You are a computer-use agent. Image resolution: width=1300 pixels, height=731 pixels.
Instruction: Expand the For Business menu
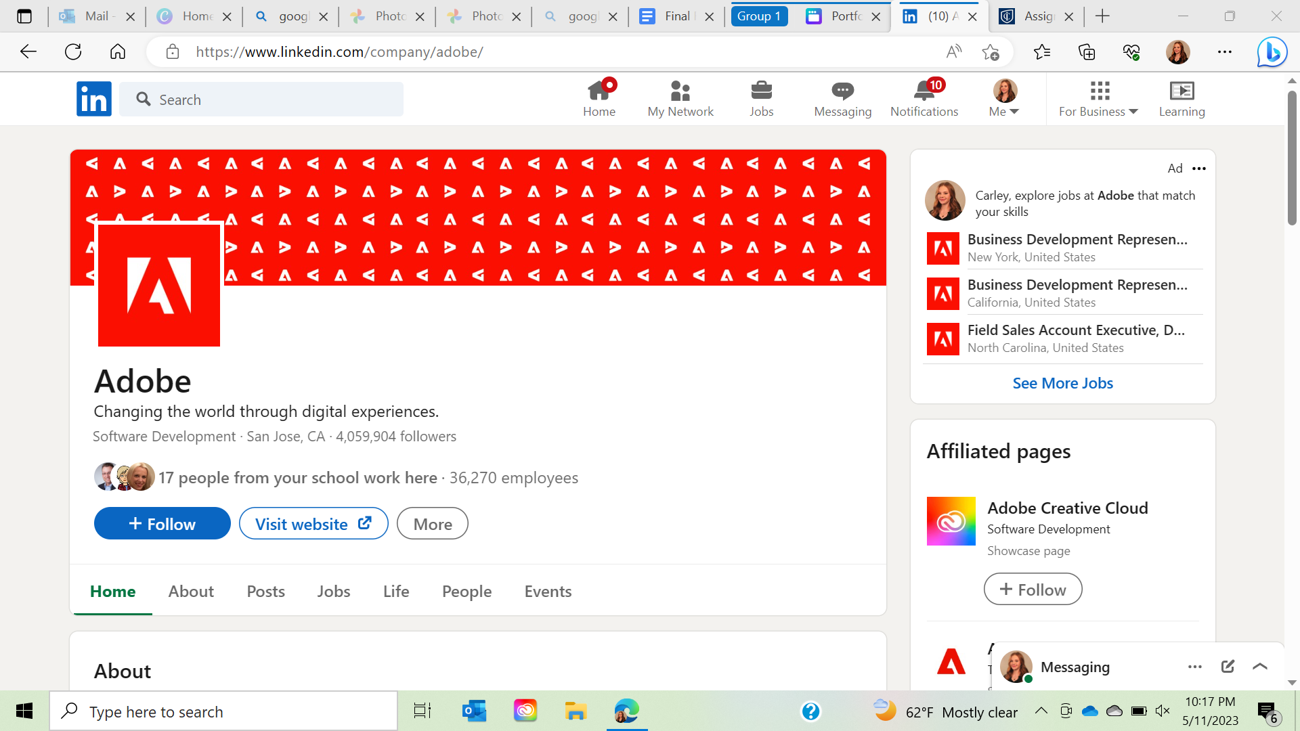(1098, 99)
